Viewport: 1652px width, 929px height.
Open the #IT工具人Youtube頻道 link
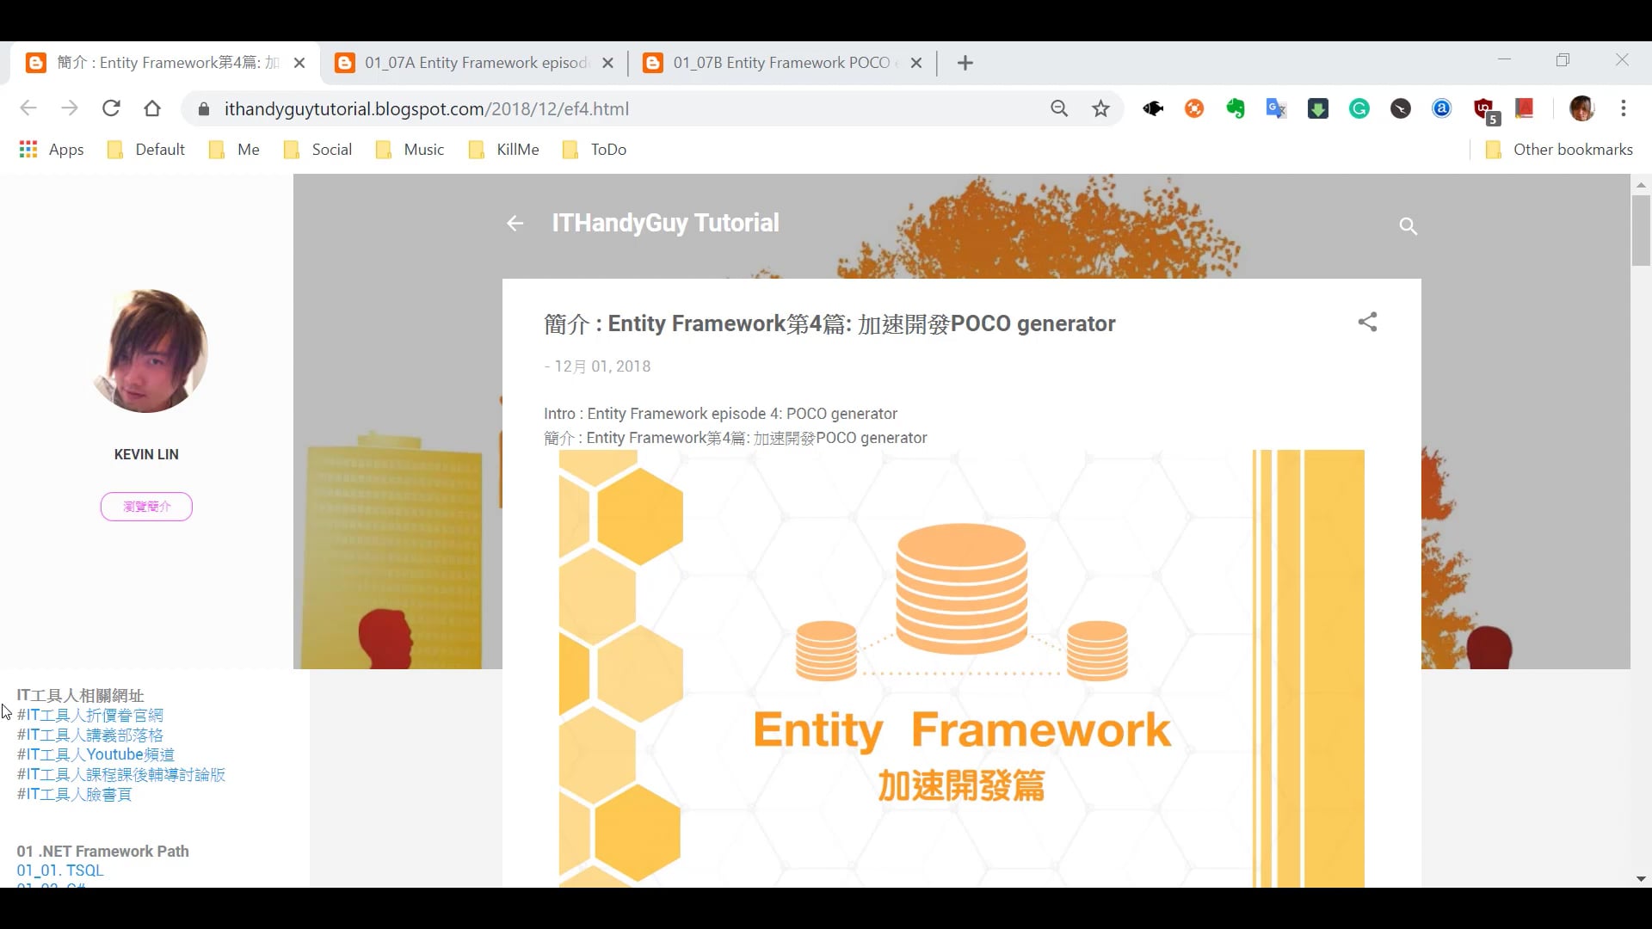tap(96, 754)
